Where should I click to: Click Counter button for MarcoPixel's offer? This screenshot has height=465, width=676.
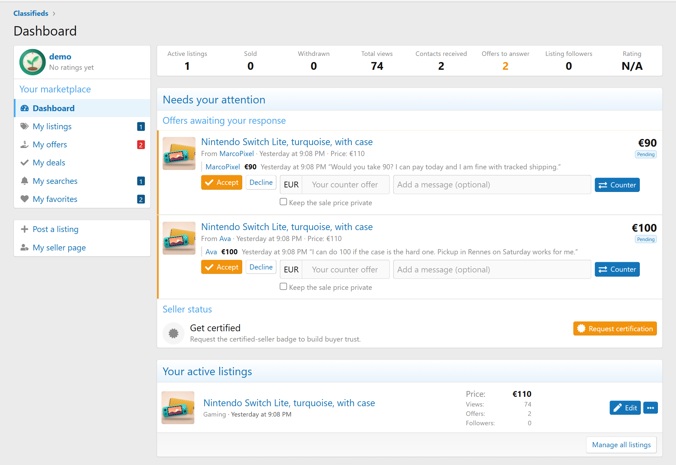[x=617, y=185]
